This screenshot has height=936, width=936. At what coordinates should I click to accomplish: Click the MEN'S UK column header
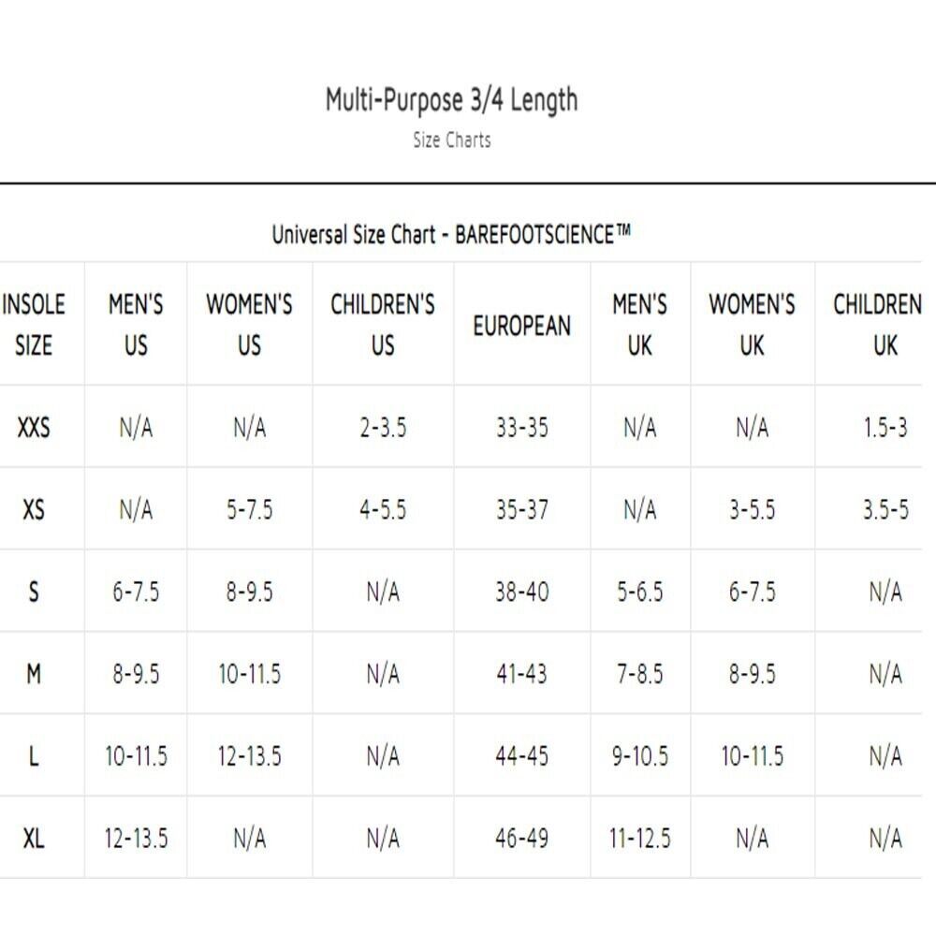click(x=640, y=325)
